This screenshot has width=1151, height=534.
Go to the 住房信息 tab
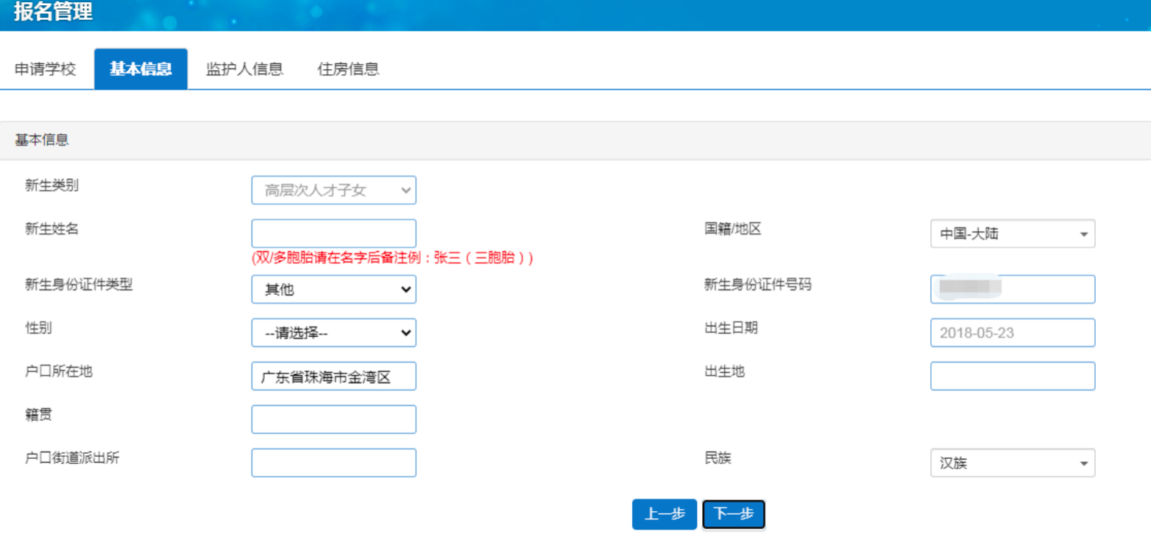[348, 69]
